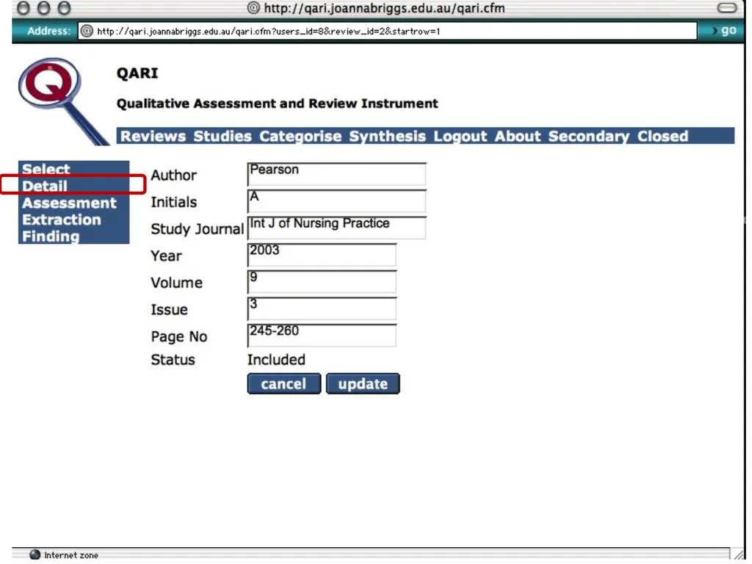Click the Author field containing Pearson

[x=336, y=174]
